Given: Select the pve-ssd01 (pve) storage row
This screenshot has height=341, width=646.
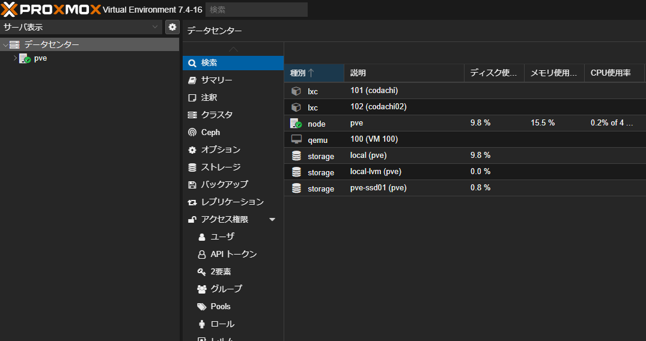Looking at the screenshot, I should coord(465,188).
